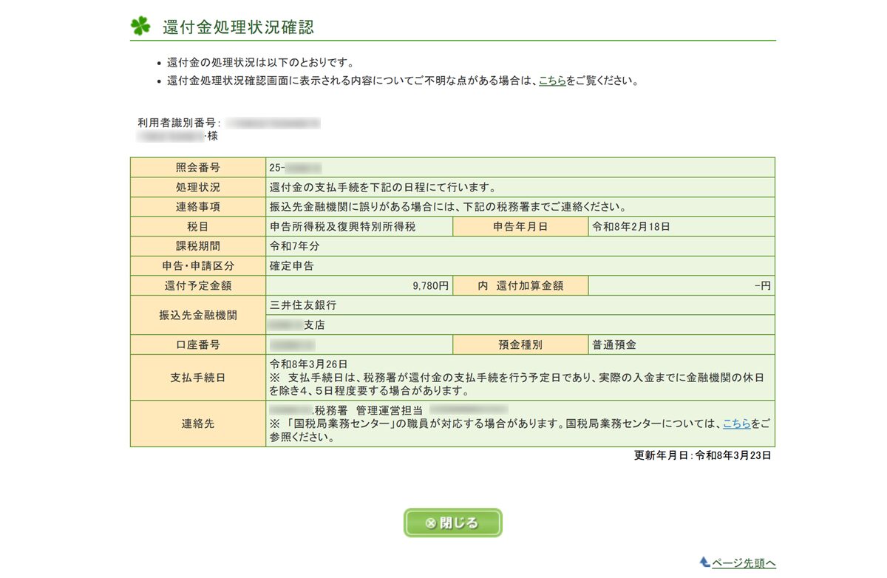Select the 照会番号 row header cell

(197, 167)
